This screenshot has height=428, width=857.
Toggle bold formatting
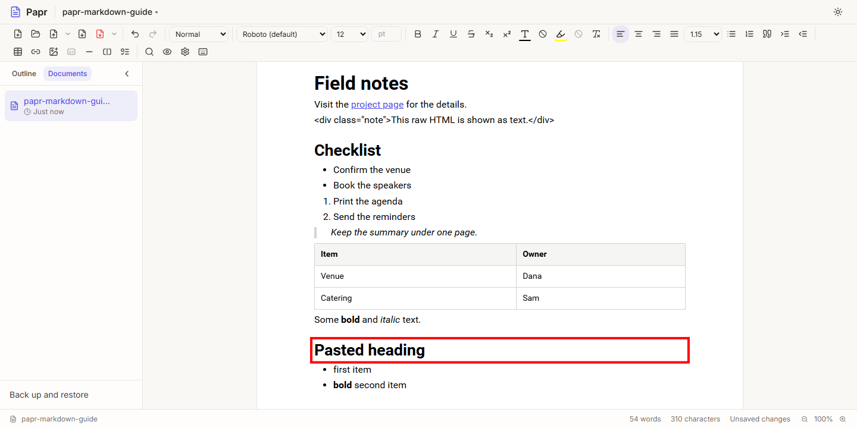(x=418, y=34)
